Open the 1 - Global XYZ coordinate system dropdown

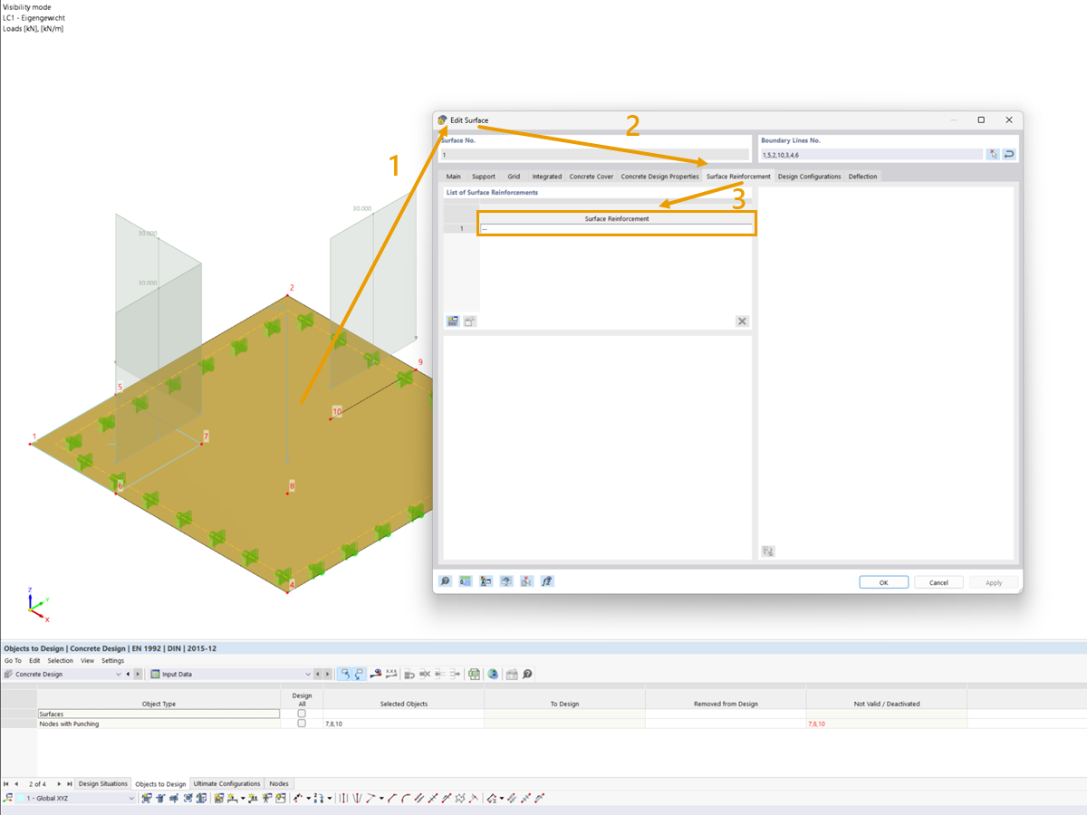point(76,799)
